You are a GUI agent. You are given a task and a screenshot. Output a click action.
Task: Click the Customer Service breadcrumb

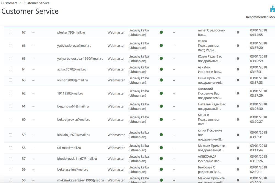[x=36, y=3]
